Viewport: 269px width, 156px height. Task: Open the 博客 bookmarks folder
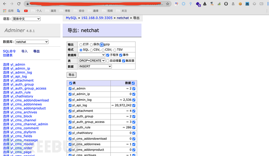pyautogui.click(x=65, y=11)
